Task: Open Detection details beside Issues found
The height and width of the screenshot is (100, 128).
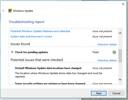Action: (x=107, y=44)
